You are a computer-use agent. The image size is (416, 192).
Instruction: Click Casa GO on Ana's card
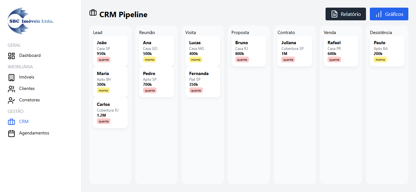[x=150, y=49]
